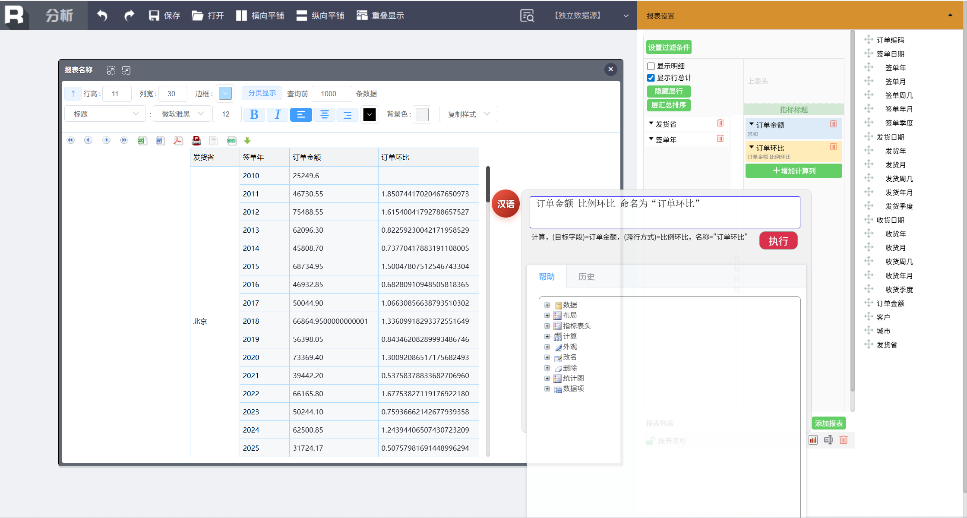Toggle 分页显示 paging option
Image resolution: width=967 pixels, height=518 pixels.
(x=262, y=93)
